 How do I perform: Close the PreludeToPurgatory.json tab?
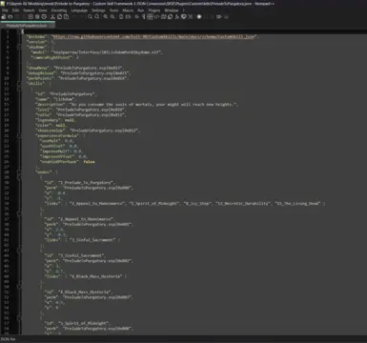tap(51, 26)
